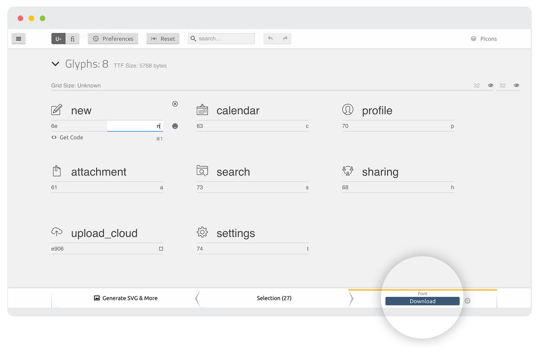Switch to Generate SVG & More tab
Screen dimensions: 539x347
tap(125, 298)
